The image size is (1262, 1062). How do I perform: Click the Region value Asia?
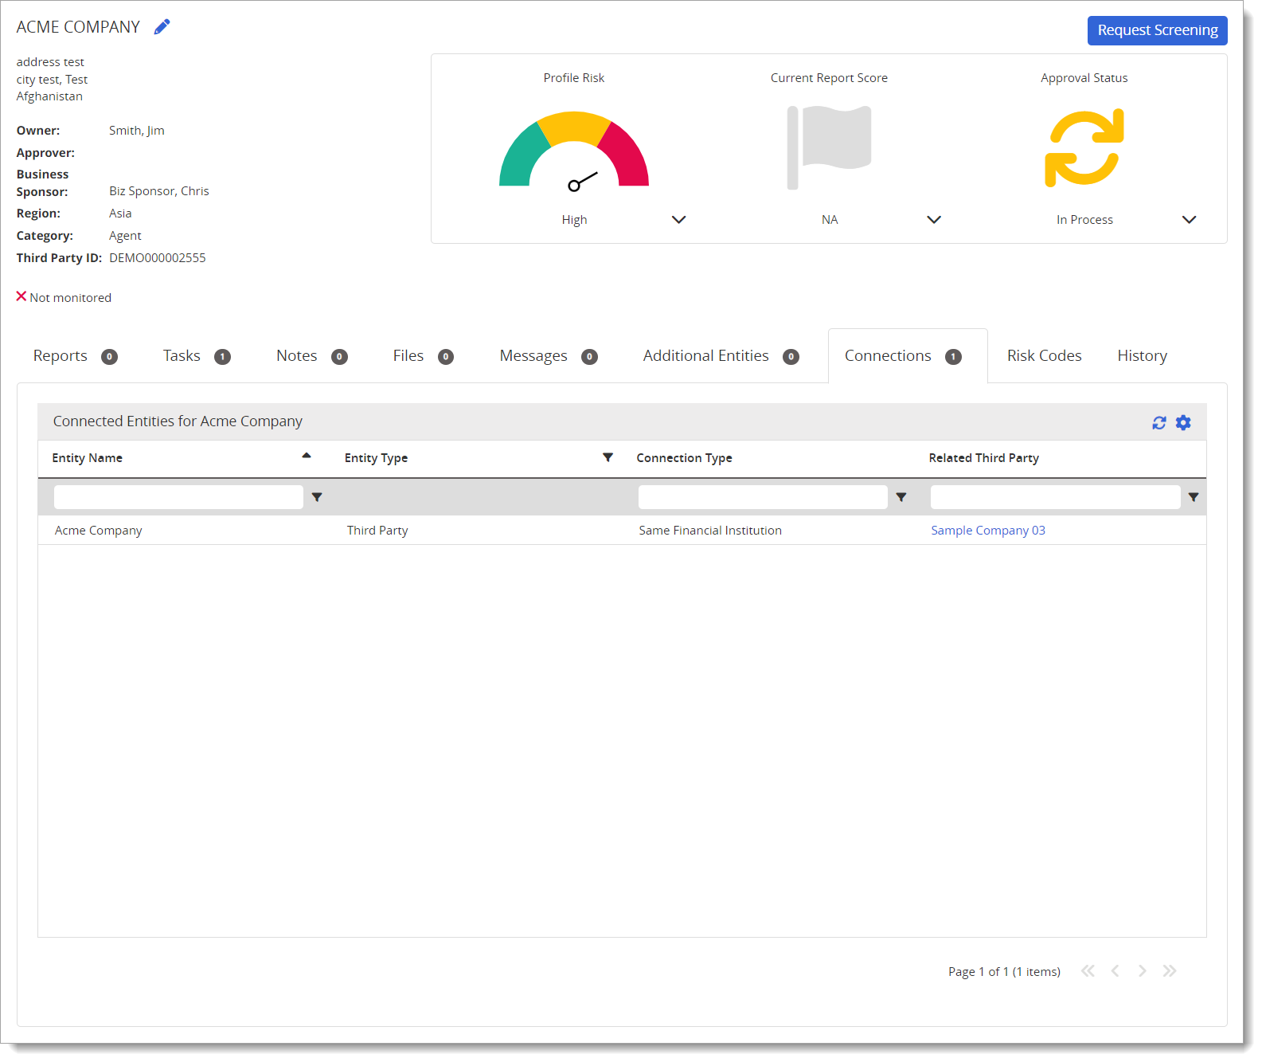120,214
